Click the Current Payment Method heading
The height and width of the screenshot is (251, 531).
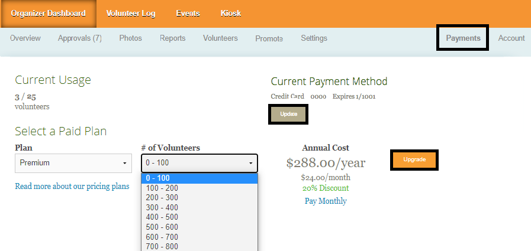click(x=329, y=82)
